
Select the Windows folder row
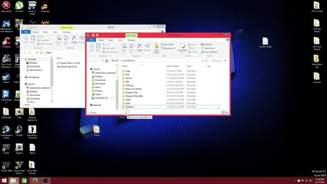coord(170,107)
